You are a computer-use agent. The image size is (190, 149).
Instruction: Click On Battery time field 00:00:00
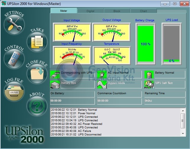tap(72, 101)
